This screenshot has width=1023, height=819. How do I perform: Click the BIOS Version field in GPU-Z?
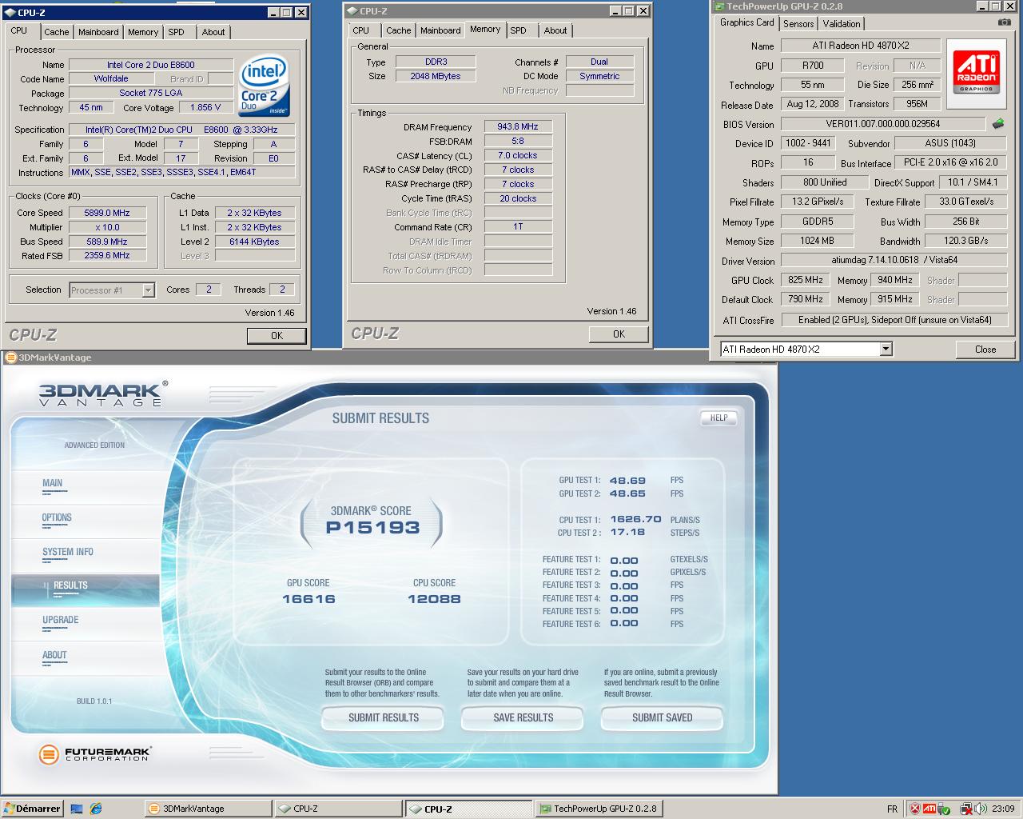pyautogui.click(x=883, y=124)
